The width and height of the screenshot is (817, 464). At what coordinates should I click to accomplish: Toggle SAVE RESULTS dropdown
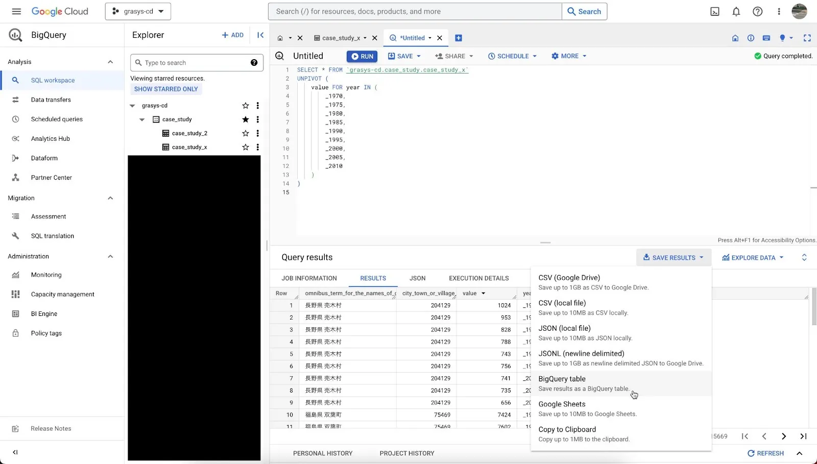pyautogui.click(x=673, y=258)
